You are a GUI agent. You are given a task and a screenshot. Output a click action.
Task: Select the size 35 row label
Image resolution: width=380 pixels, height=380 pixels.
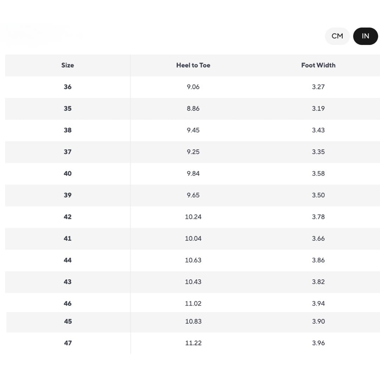(68, 108)
